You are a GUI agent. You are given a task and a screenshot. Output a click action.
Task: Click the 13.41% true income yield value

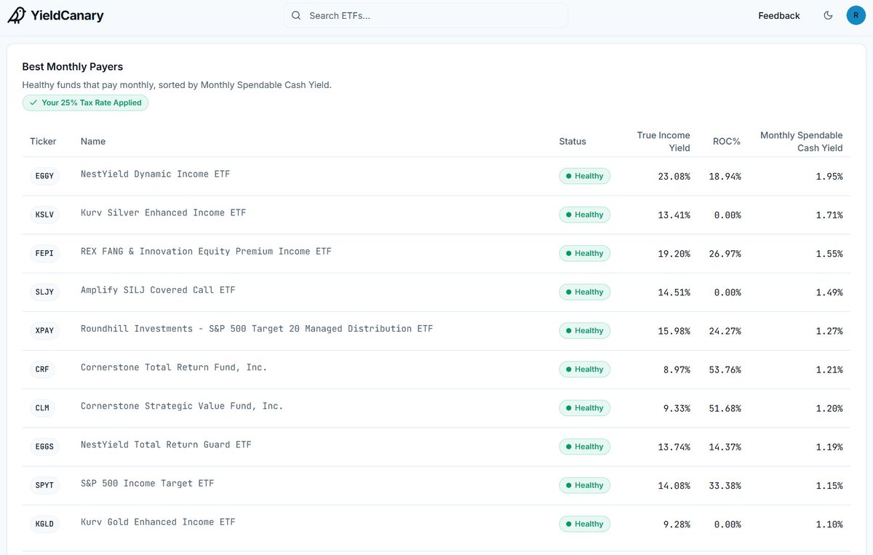pyautogui.click(x=674, y=215)
